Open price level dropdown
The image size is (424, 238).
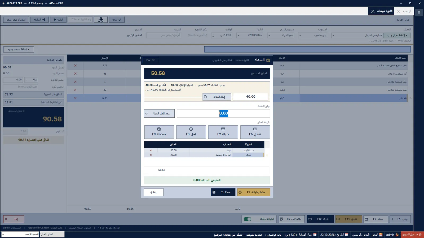[269, 35]
